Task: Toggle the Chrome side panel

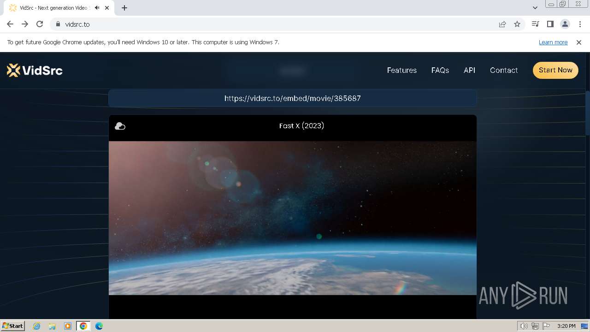Action: 550,24
